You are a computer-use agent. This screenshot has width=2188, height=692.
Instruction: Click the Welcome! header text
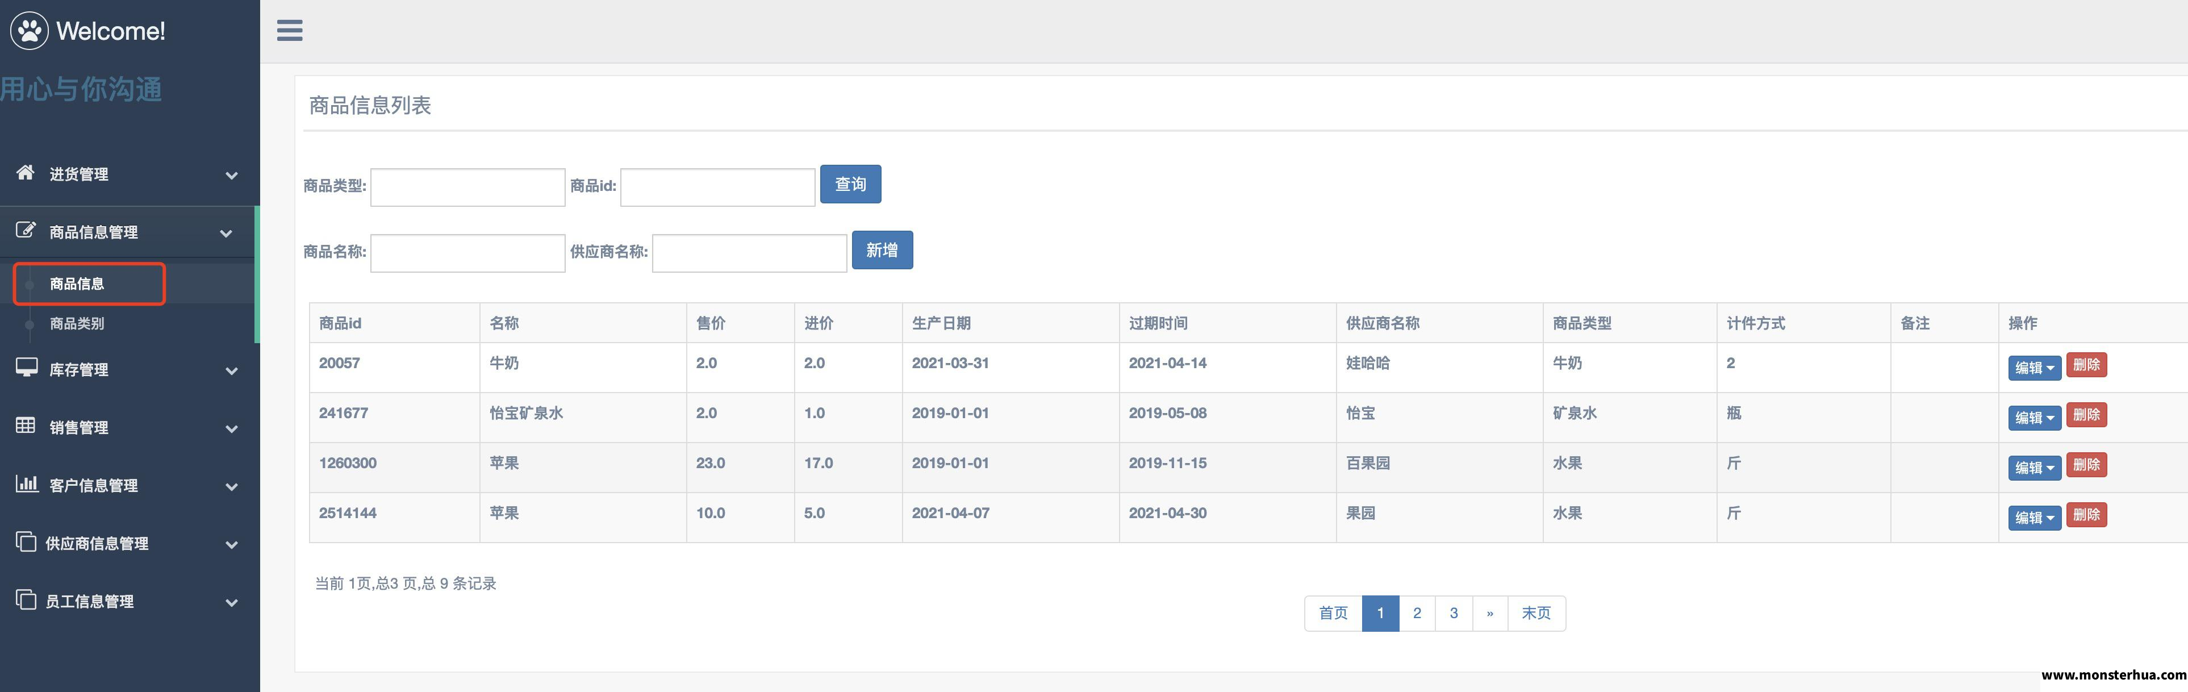click(x=110, y=31)
